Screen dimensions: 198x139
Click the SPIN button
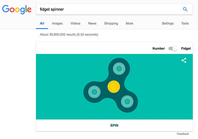coord(114,125)
